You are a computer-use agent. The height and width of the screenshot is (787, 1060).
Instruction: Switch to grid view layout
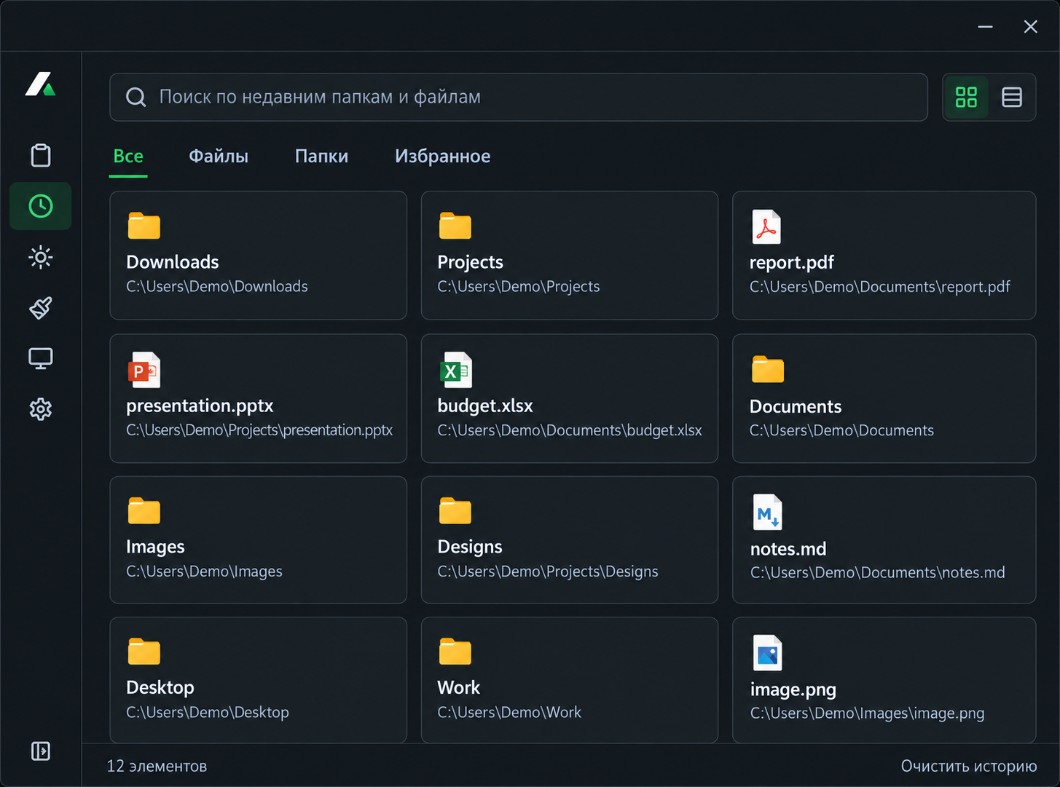[x=966, y=97]
